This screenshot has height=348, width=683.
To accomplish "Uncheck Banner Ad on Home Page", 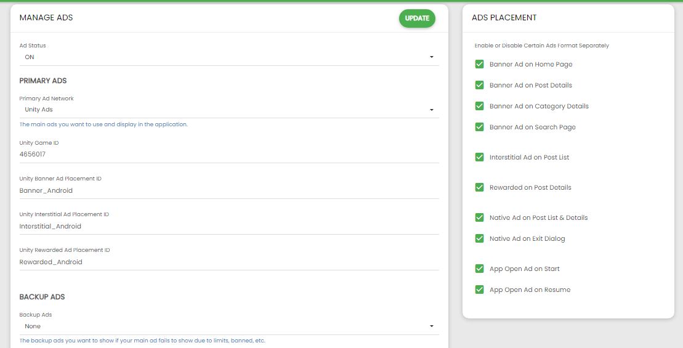I will pyautogui.click(x=480, y=64).
